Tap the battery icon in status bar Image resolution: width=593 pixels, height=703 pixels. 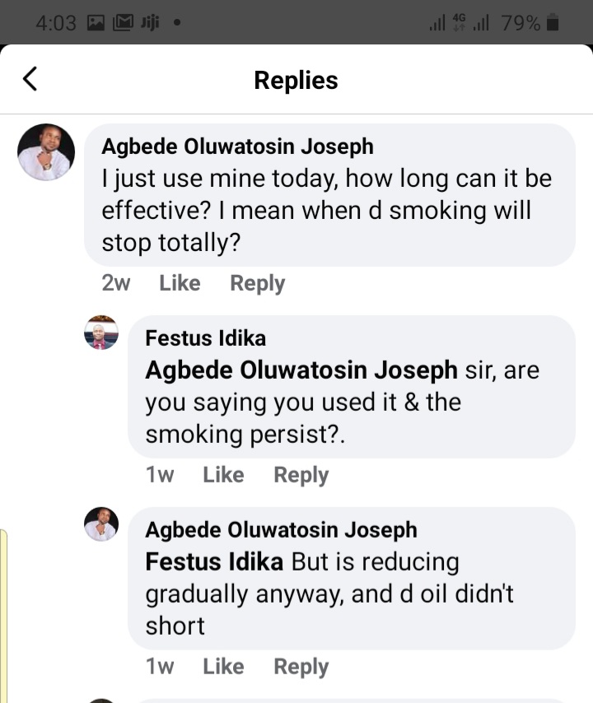tap(553, 23)
